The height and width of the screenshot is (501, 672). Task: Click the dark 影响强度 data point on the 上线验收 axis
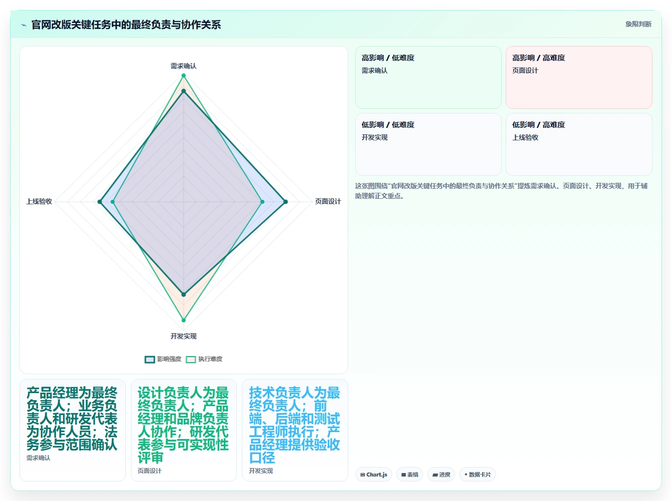coord(100,202)
